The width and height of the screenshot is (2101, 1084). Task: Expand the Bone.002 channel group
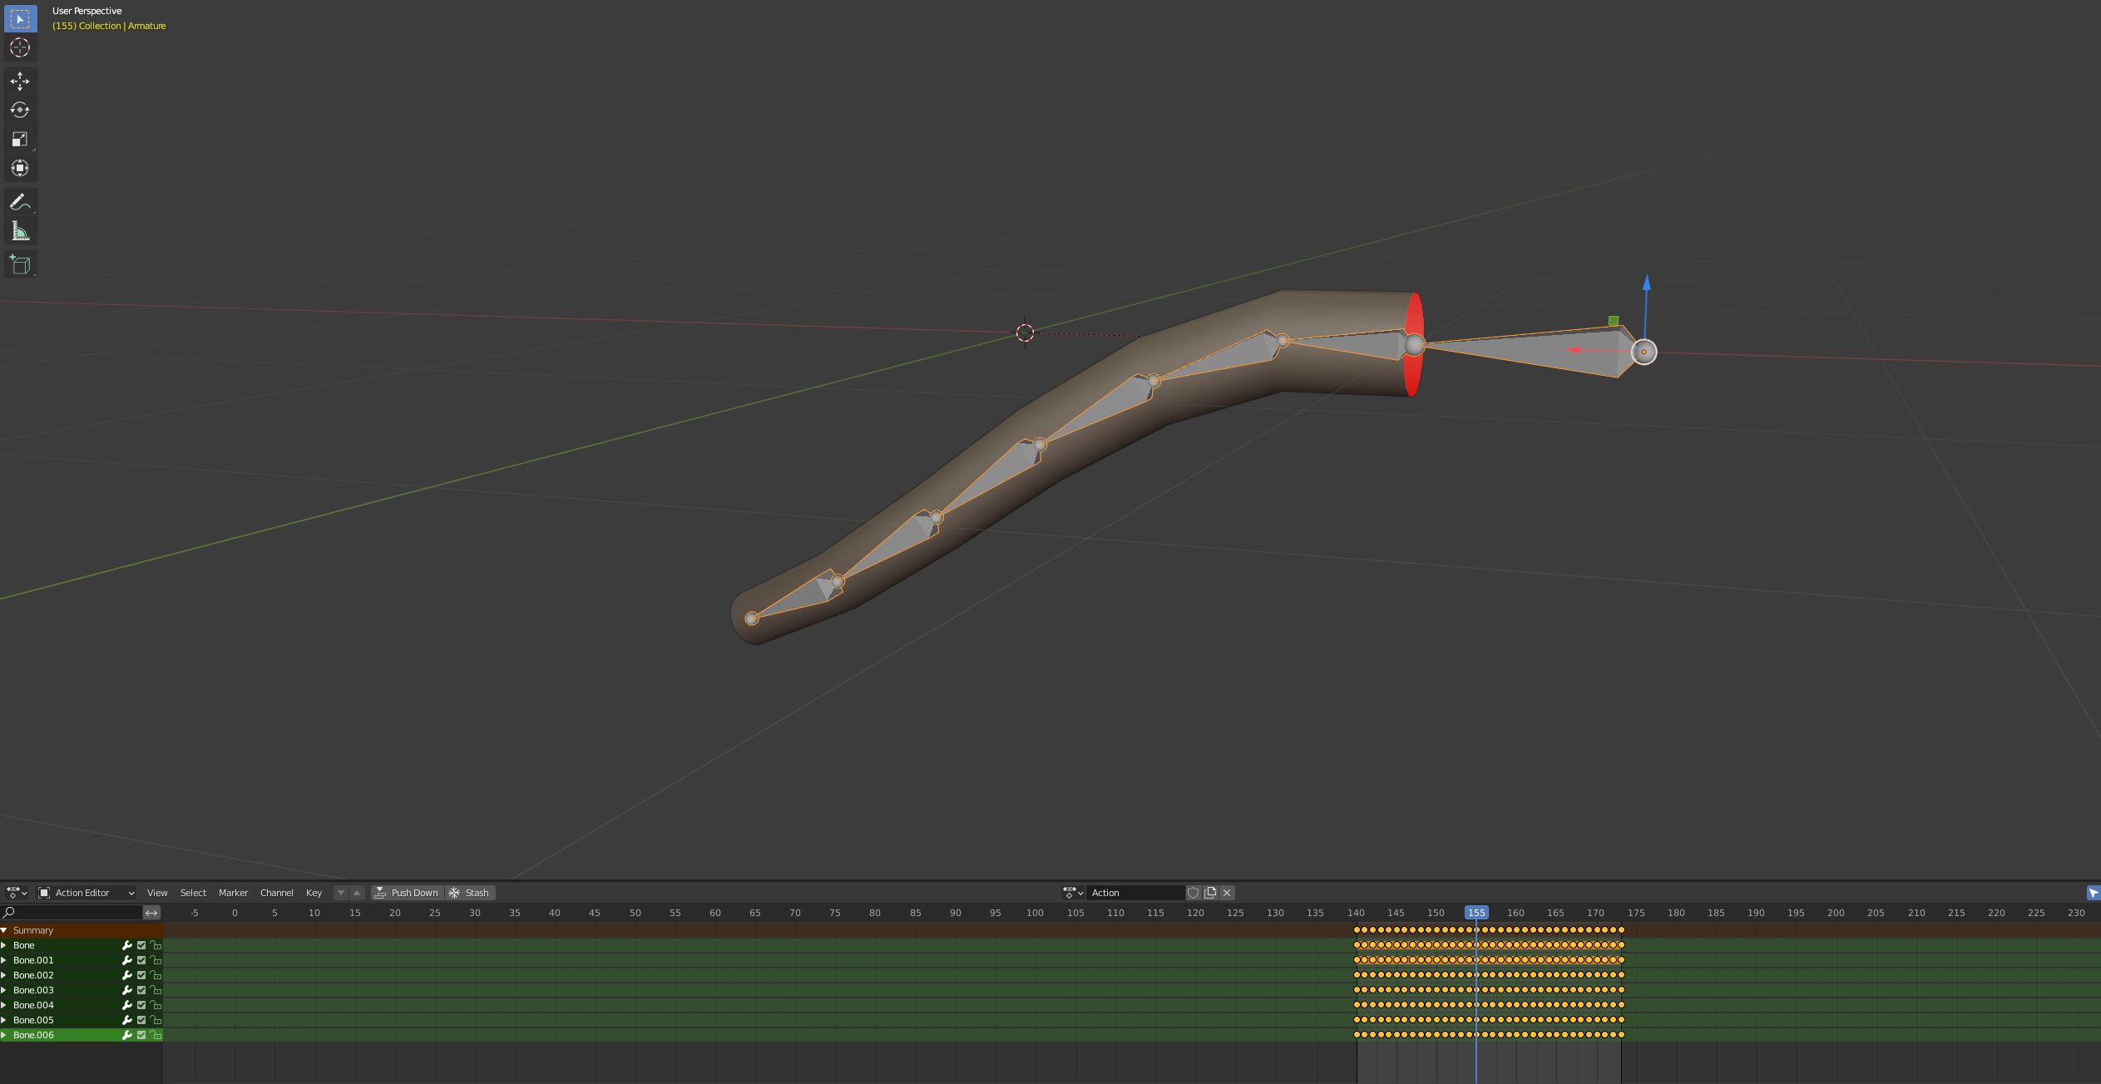click(4, 975)
